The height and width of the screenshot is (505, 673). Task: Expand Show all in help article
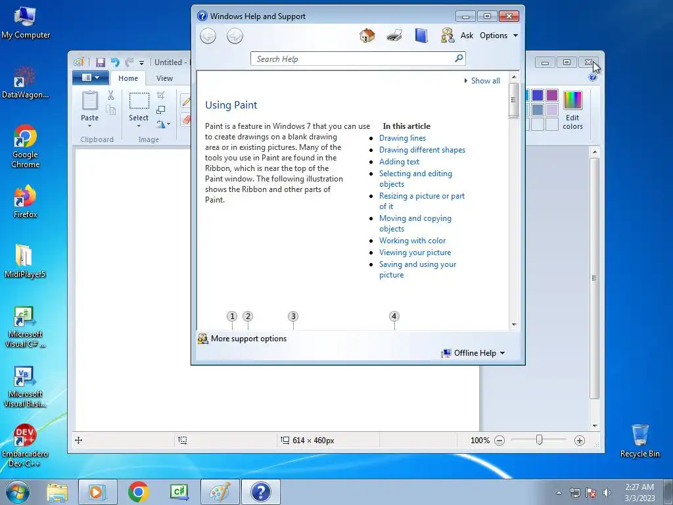(x=482, y=81)
